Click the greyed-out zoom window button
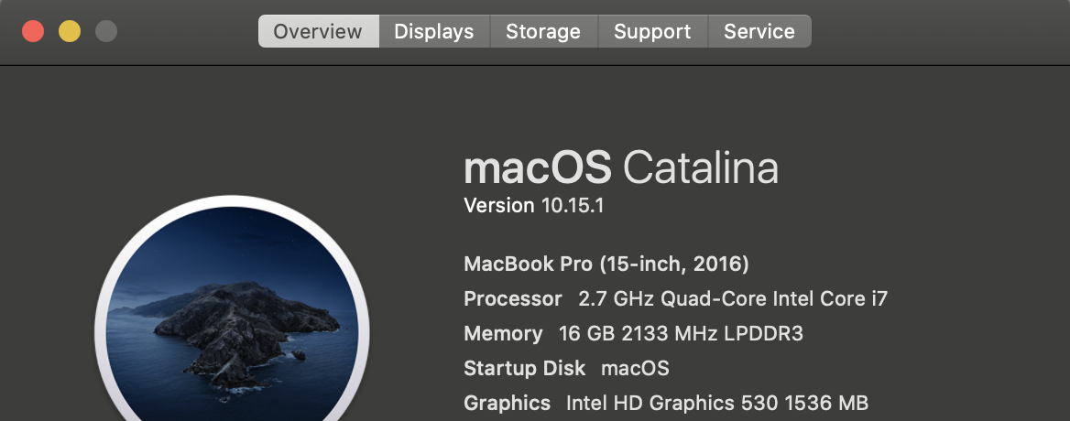The image size is (1070, 421). coord(105,31)
